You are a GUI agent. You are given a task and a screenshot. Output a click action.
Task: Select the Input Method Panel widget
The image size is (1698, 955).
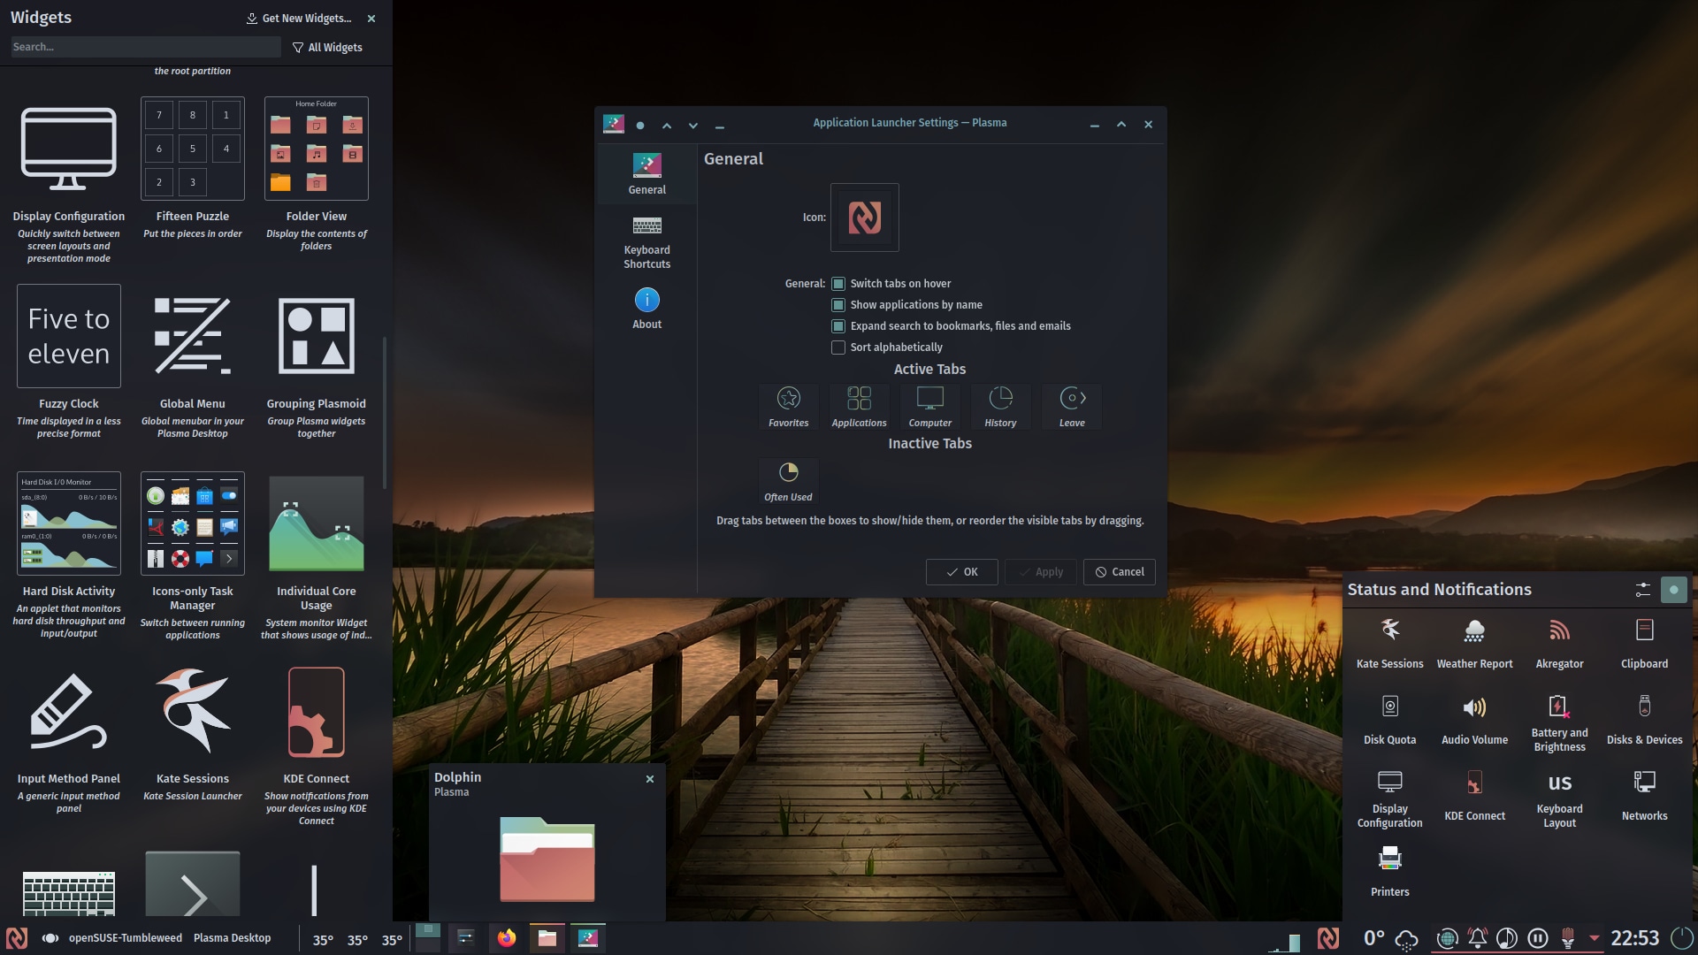[x=69, y=741]
